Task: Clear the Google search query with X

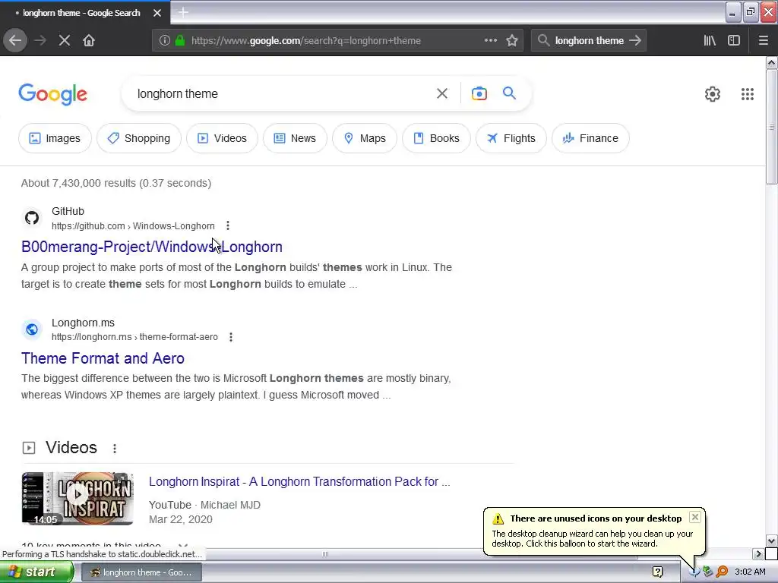Action: coord(442,93)
